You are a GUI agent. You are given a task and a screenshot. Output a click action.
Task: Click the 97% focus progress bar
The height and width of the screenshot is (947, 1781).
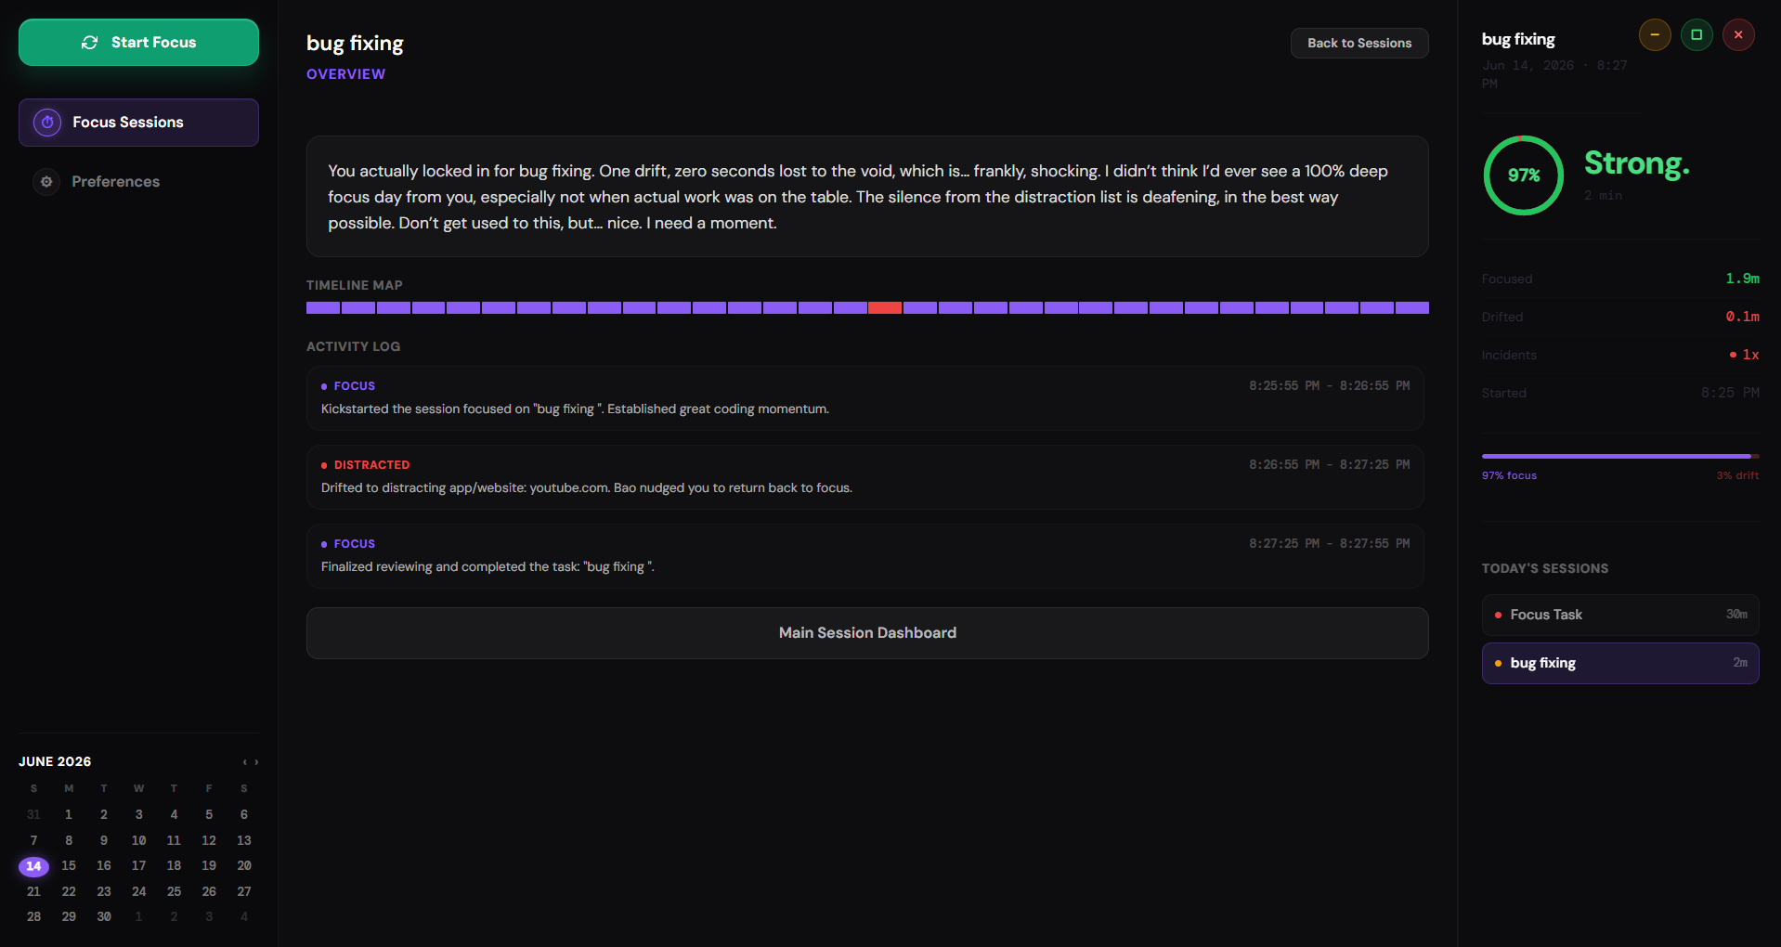(x=1620, y=456)
